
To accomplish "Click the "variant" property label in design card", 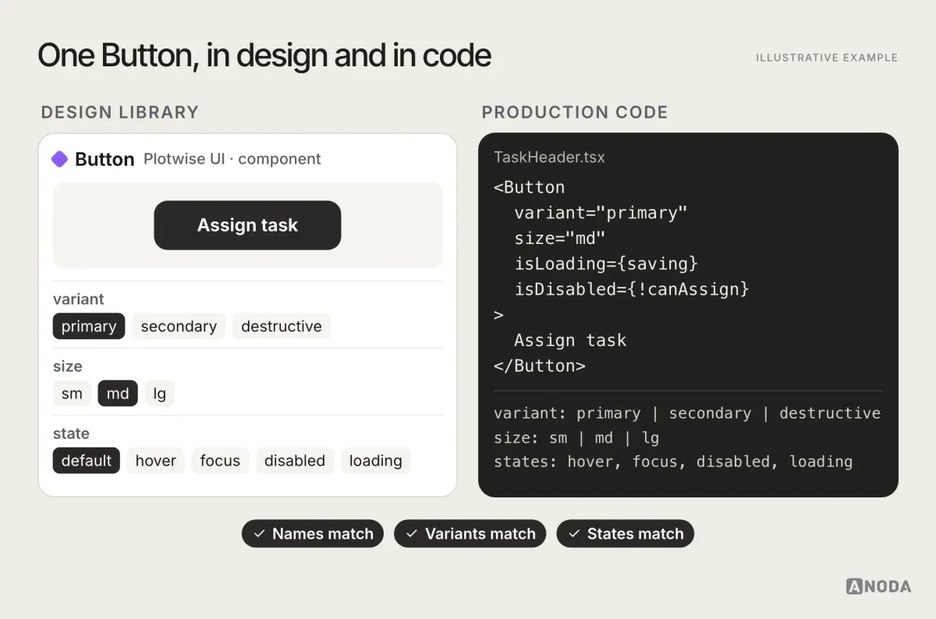I will pos(78,299).
